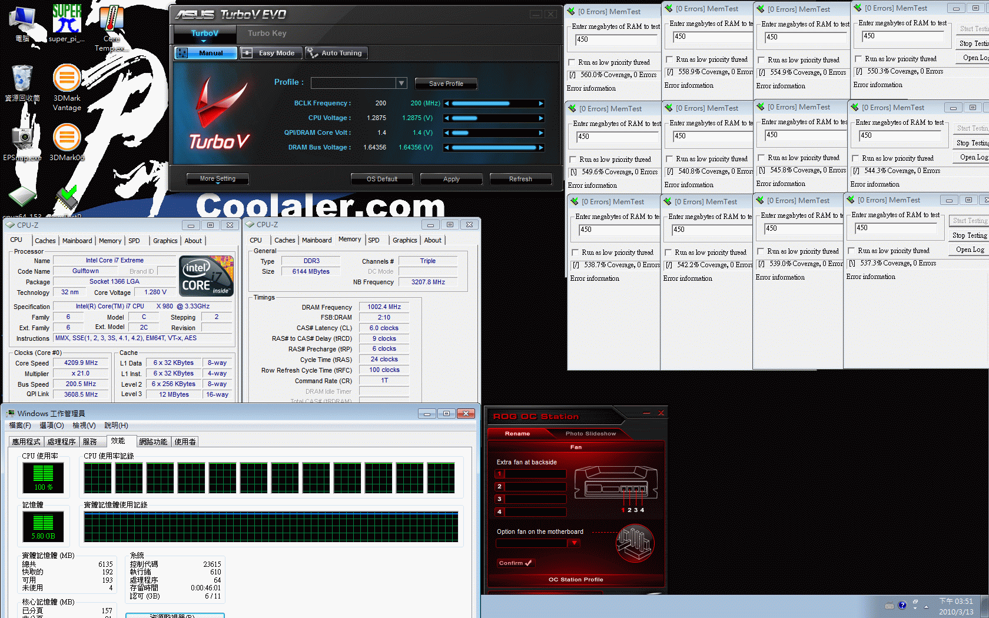Toggle low priority thread in 544.3% Coverage MemTest

tap(855, 158)
